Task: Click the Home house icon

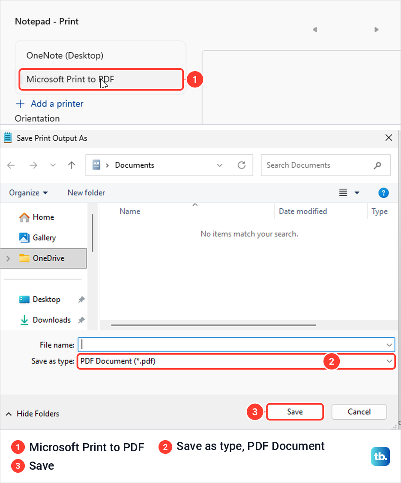Action: click(x=24, y=217)
